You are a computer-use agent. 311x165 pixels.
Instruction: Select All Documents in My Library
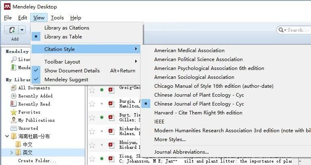point(30,88)
